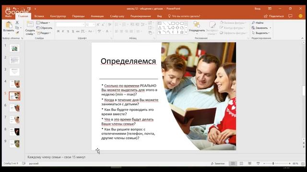The width and height of the screenshot is (307, 172).
Task: Open the font size dropdown
Action: (94, 24)
